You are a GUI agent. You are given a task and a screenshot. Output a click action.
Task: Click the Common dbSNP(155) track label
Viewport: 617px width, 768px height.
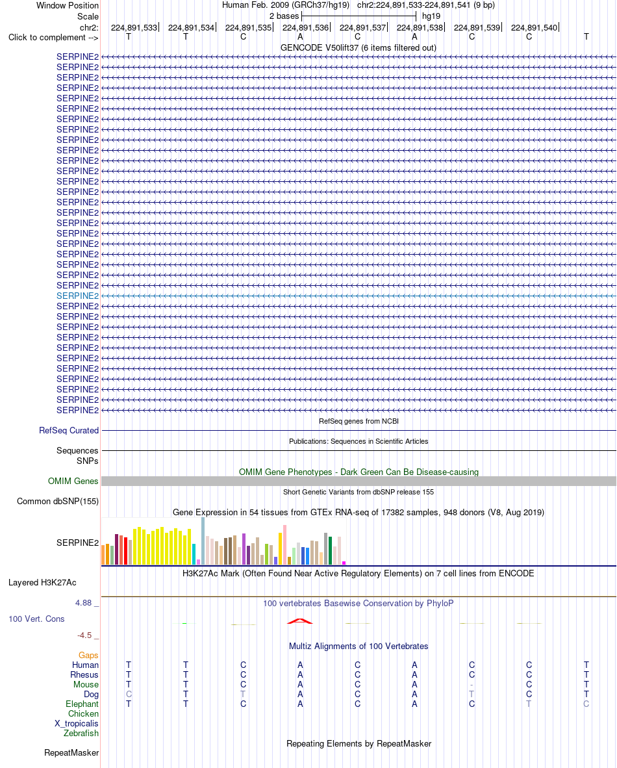click(x=58, y=501)
